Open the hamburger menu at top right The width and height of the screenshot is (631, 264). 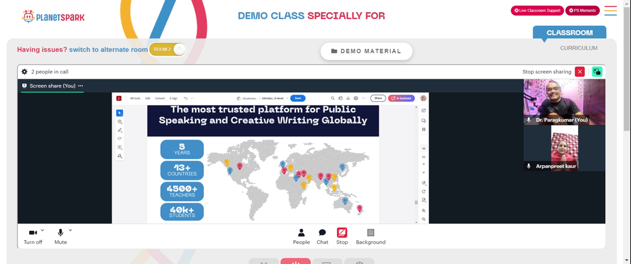pos(610,11)
